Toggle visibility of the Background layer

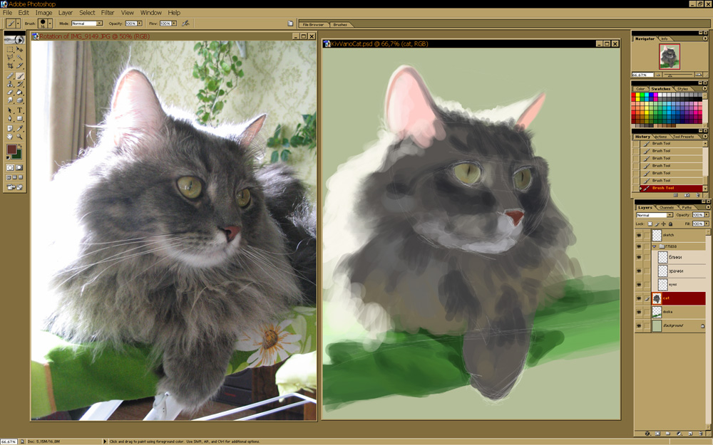[639, 325]
